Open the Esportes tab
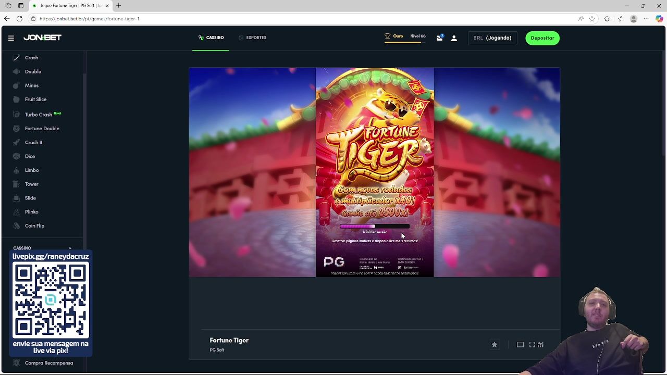This screenshot has height=375, width=667. click(252, 37)
